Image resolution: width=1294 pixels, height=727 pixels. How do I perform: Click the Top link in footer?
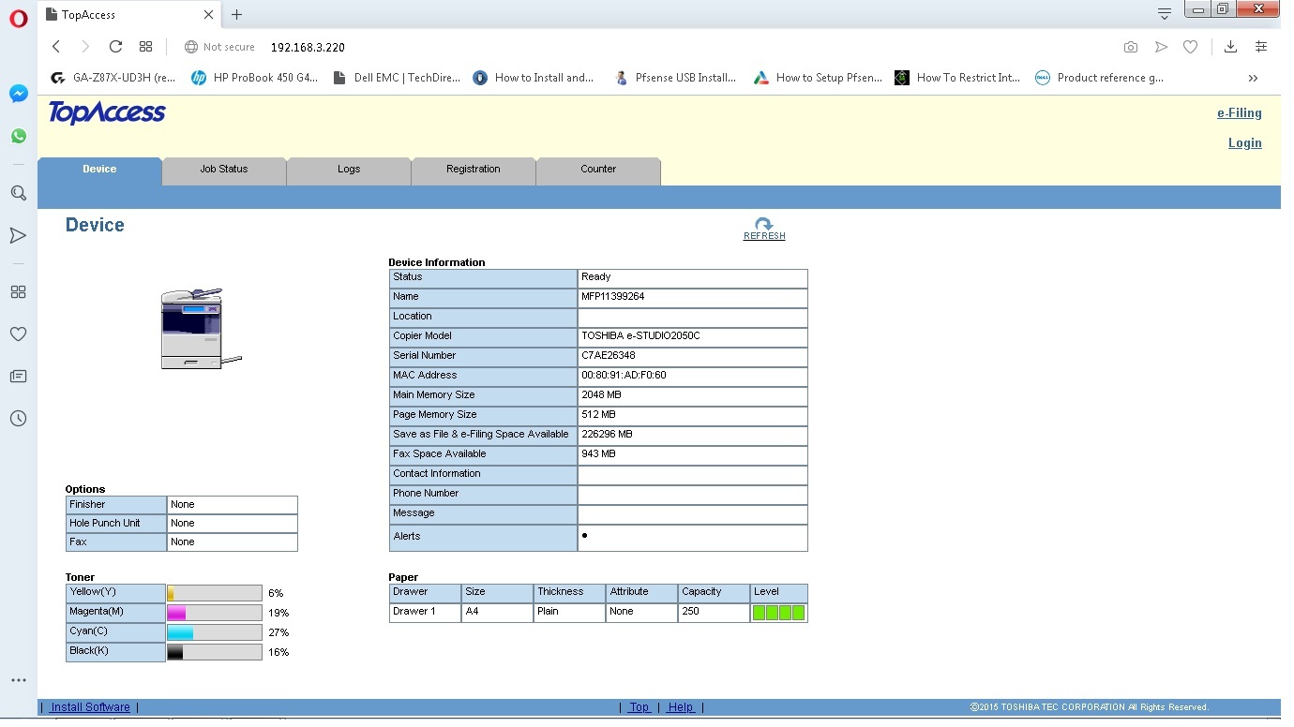(639, 707)
